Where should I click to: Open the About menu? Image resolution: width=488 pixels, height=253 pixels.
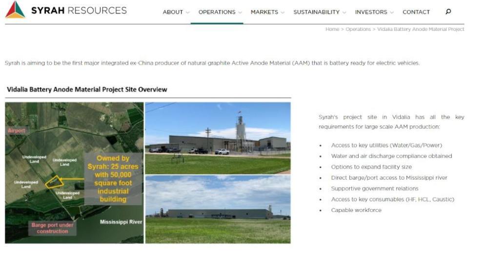point(173,12)
